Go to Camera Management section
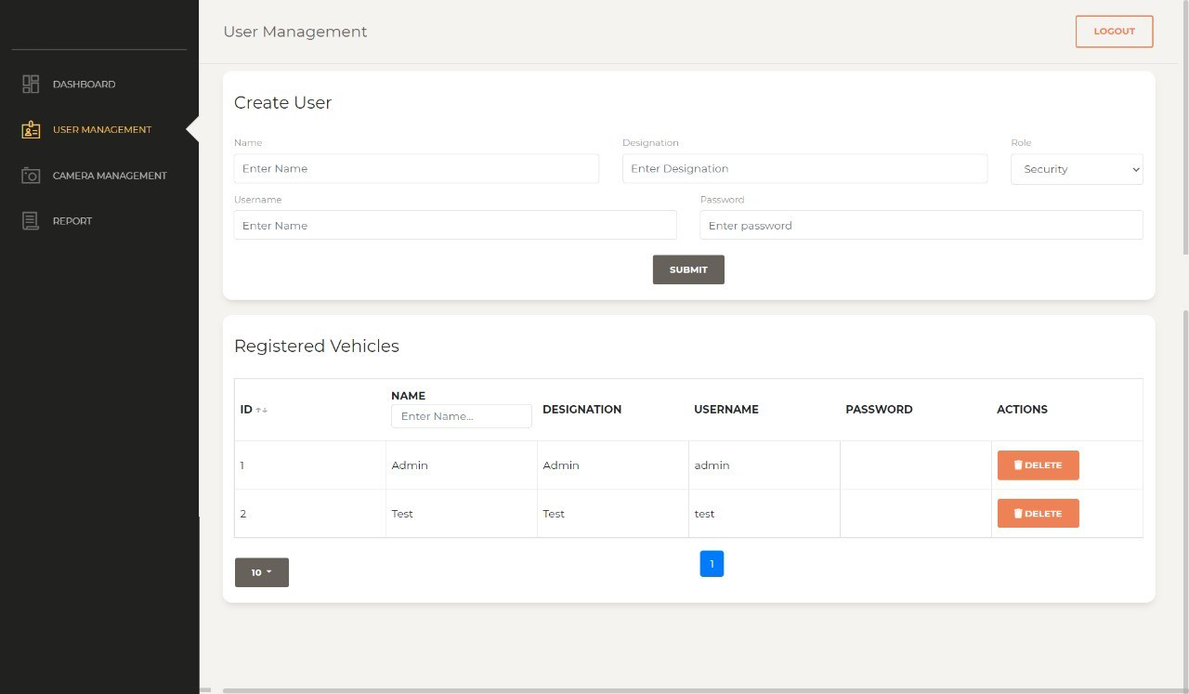This screenshot has height=694, width=1189. point(110,176)
